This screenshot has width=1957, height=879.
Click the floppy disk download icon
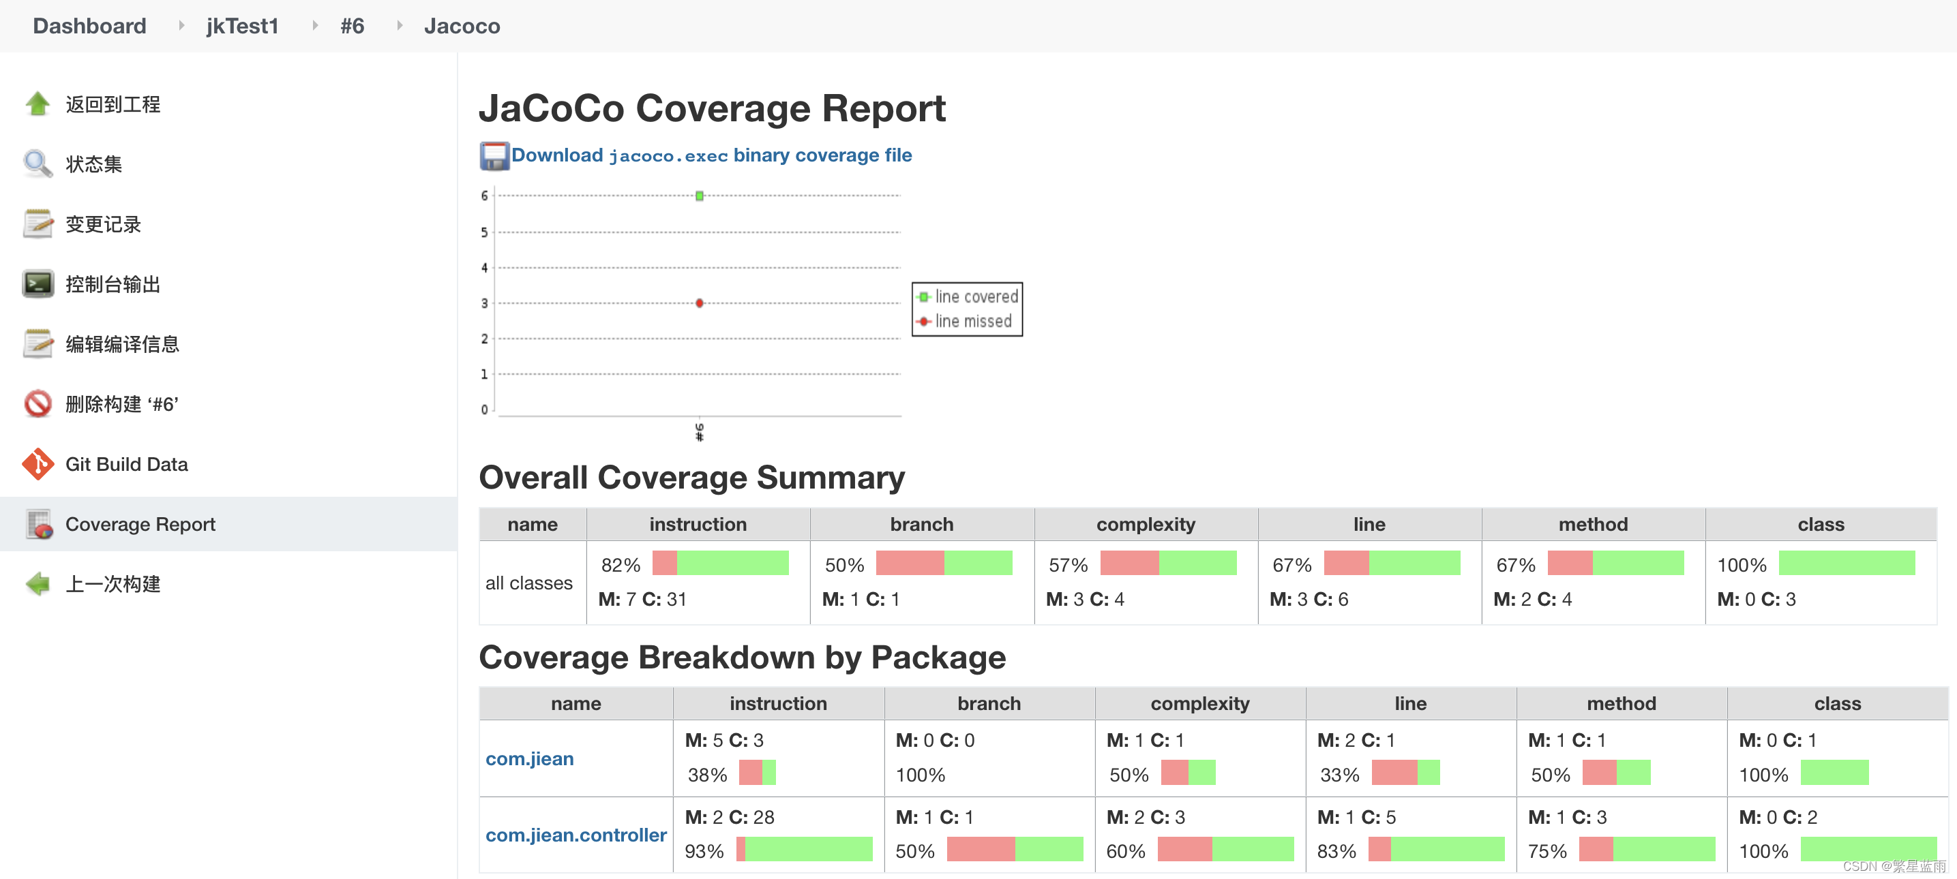pyautogui.click(x=494, y=155)
